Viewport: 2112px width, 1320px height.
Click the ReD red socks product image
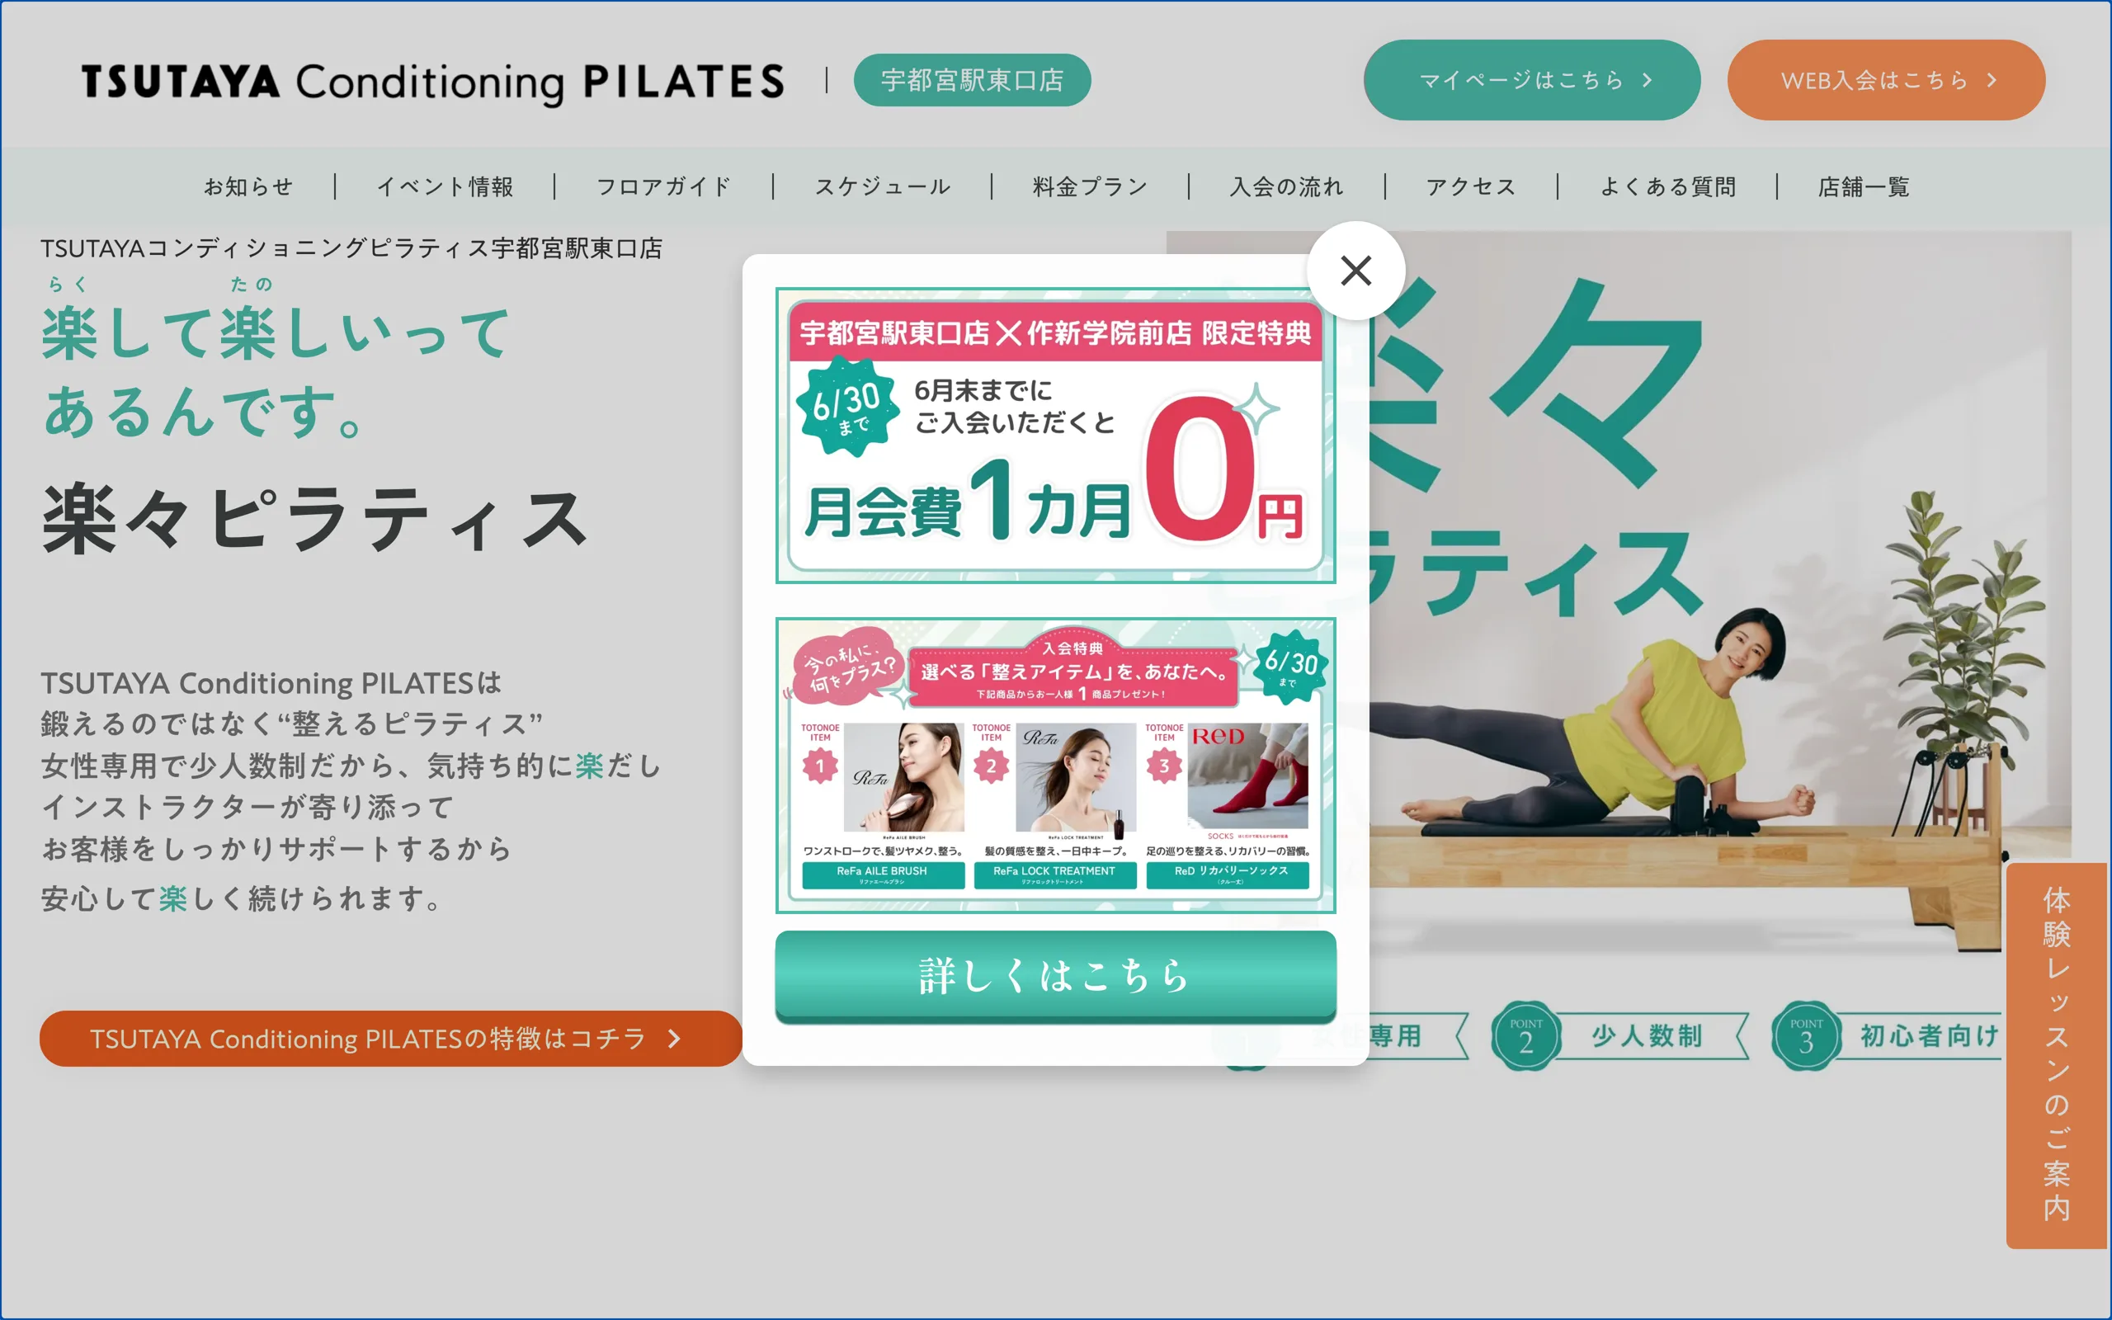pyautogui.click(x=1248, y=776)
